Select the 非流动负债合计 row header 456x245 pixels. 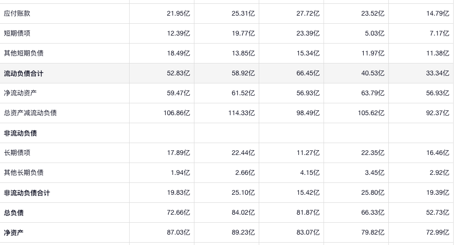point(27,193)
